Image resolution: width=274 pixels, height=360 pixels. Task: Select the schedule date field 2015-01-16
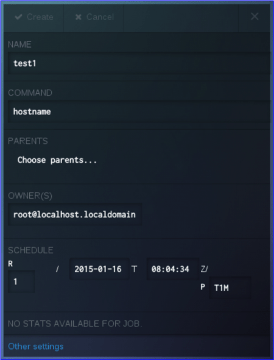click(99, 269)
